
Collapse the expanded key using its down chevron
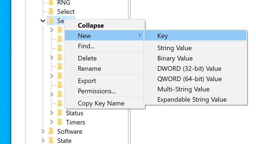coord(43,21)
